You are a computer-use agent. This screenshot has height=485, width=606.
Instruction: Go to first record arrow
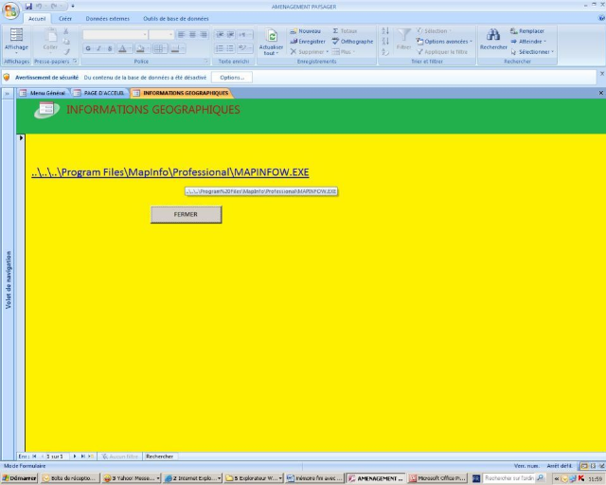pyautogui.click(x=34, y=457)
